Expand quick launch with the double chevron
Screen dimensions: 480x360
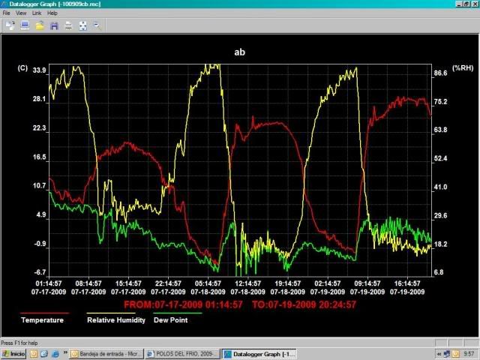tap(65, 352)
